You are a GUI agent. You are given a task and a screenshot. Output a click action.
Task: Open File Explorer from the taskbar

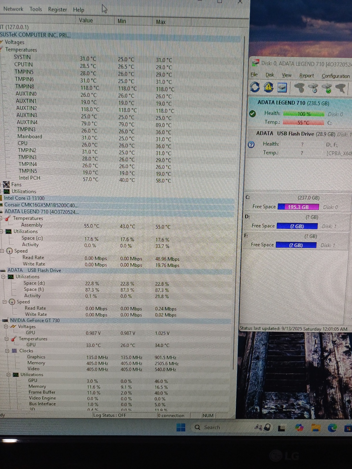(316, 428)
